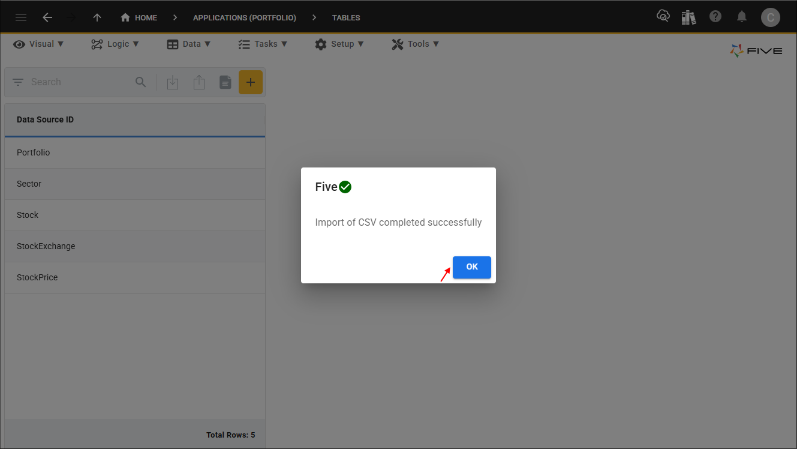Click the Five logo
This screenshot has width=797, height=449.
(756, 51)
